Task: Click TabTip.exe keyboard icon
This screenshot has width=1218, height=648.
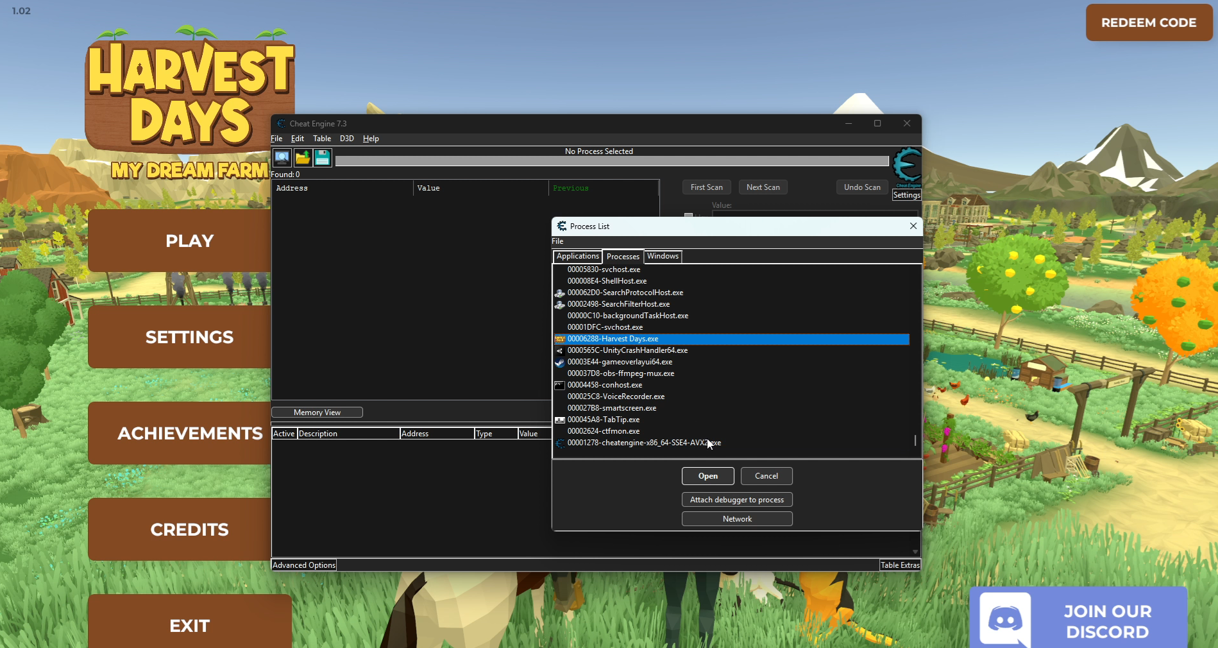Action: [560, 420]
